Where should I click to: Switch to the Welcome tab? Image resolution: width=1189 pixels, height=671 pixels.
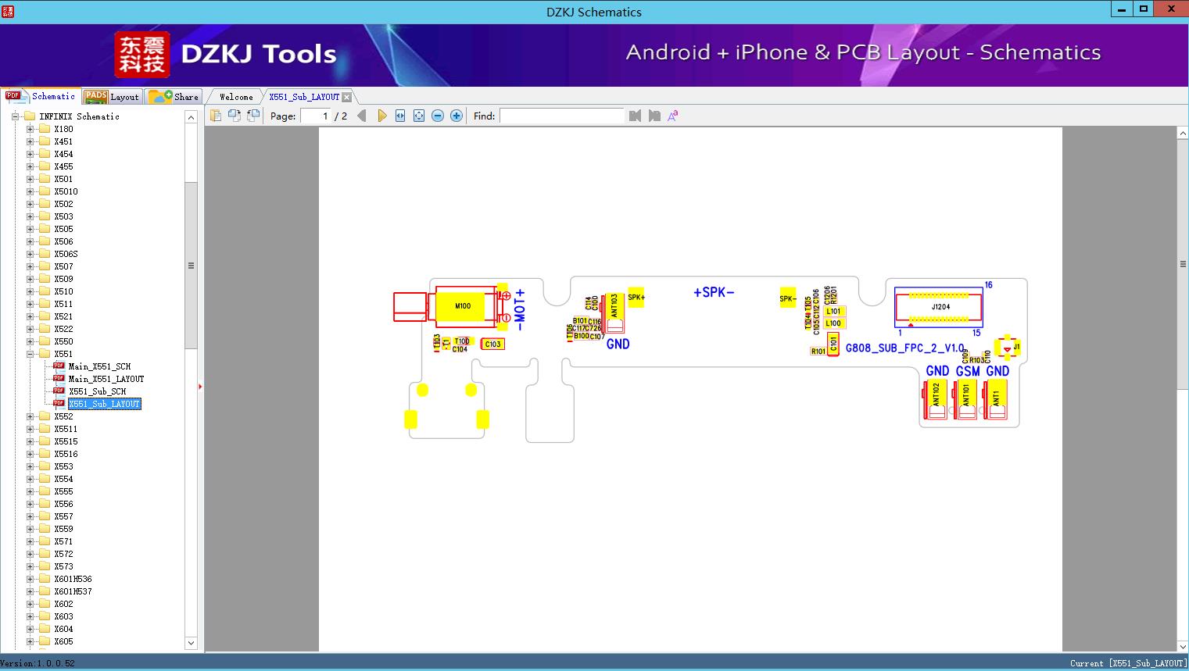[236, 97]
